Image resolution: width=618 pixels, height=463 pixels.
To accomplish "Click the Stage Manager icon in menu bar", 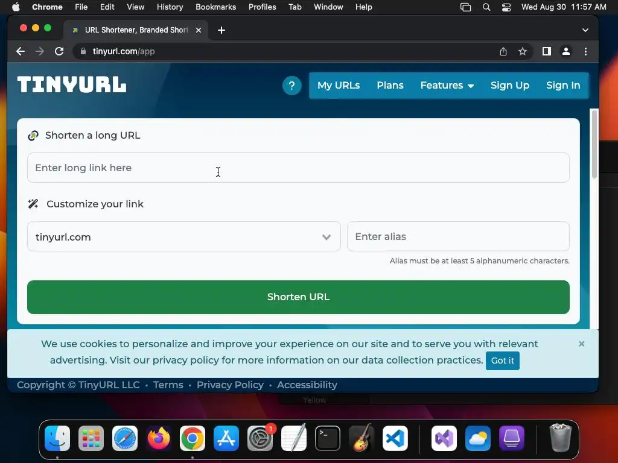I will [465, 7].
